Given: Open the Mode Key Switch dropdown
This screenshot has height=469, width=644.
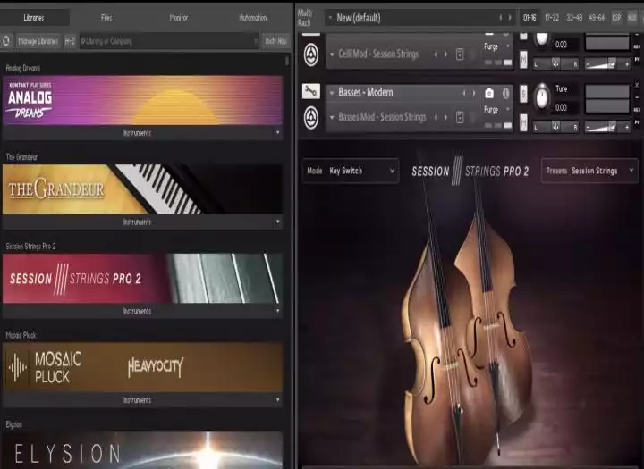Looking at the screenshot, I should (351, 171).
